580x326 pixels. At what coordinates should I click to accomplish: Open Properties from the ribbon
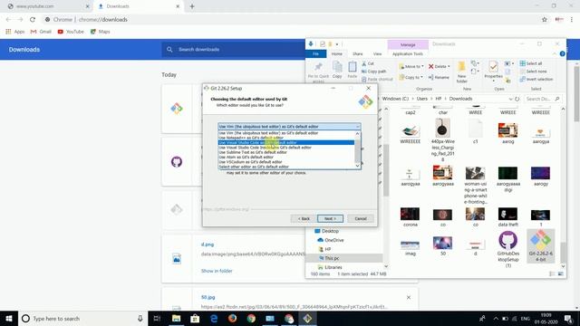pyautogui.click(x=493, y=71)
